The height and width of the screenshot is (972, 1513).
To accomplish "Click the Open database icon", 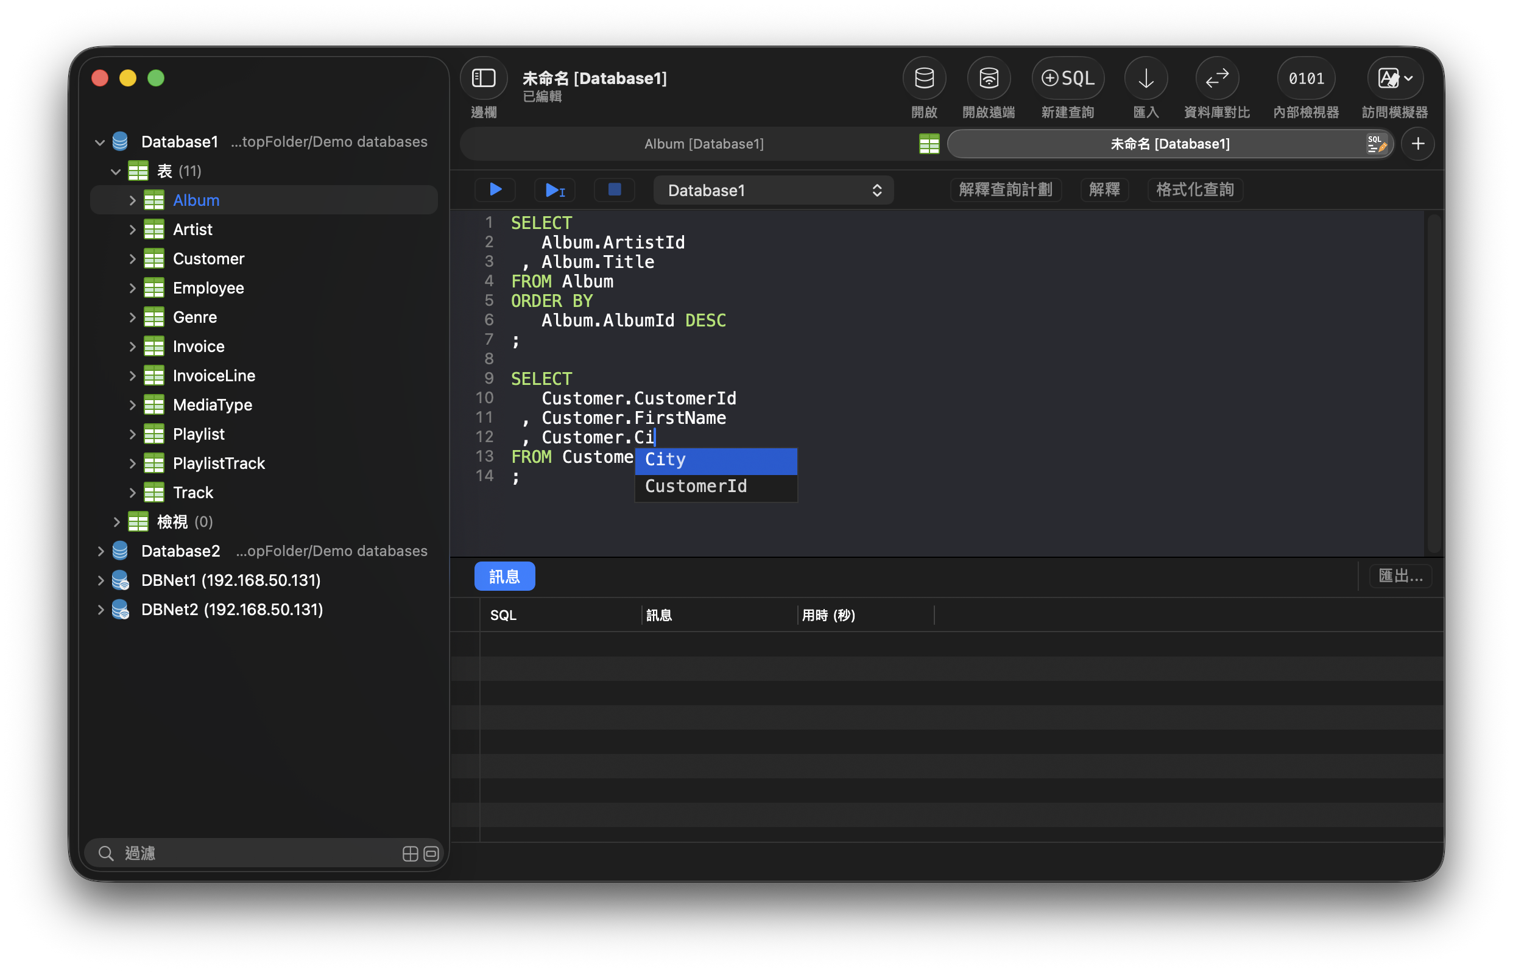I will (x=924, y=79).
